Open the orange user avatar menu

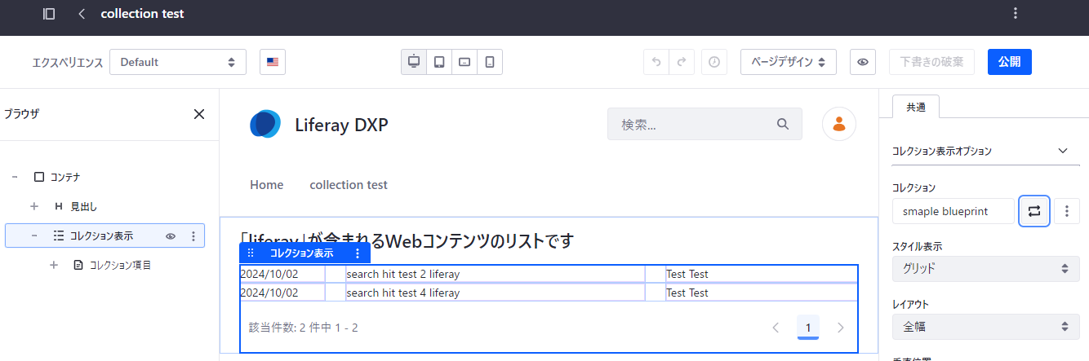(x=838, y=124)
